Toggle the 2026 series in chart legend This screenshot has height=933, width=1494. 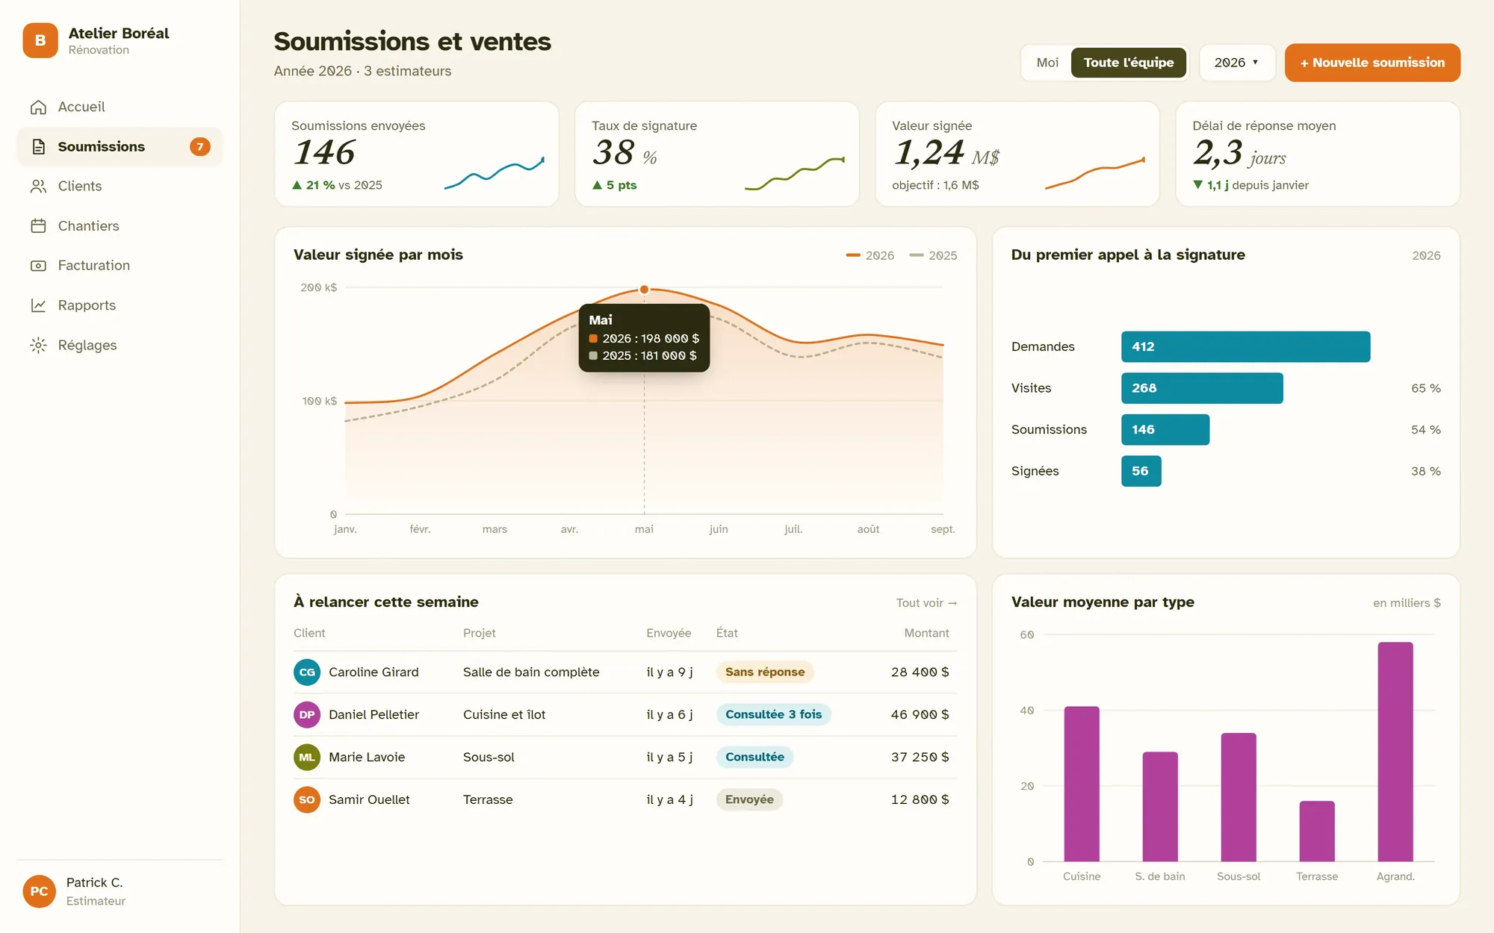tap(870, 255)
